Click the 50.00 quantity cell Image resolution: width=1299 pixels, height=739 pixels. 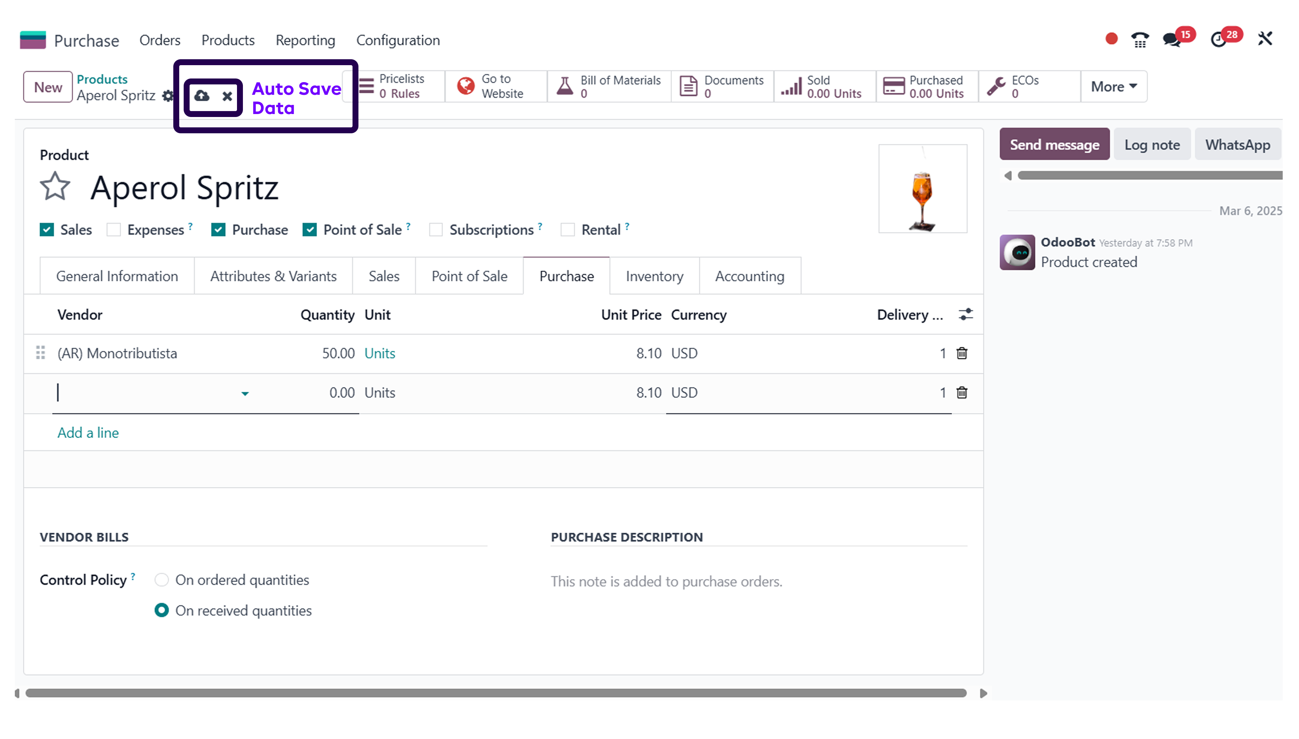(x=338, y=353)
